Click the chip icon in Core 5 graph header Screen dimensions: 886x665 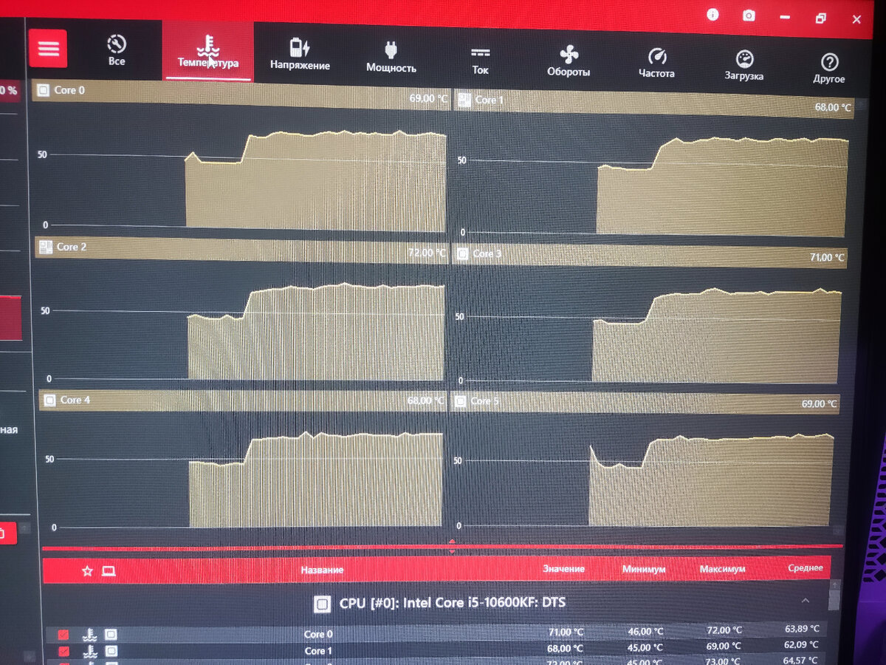[459, 401]
